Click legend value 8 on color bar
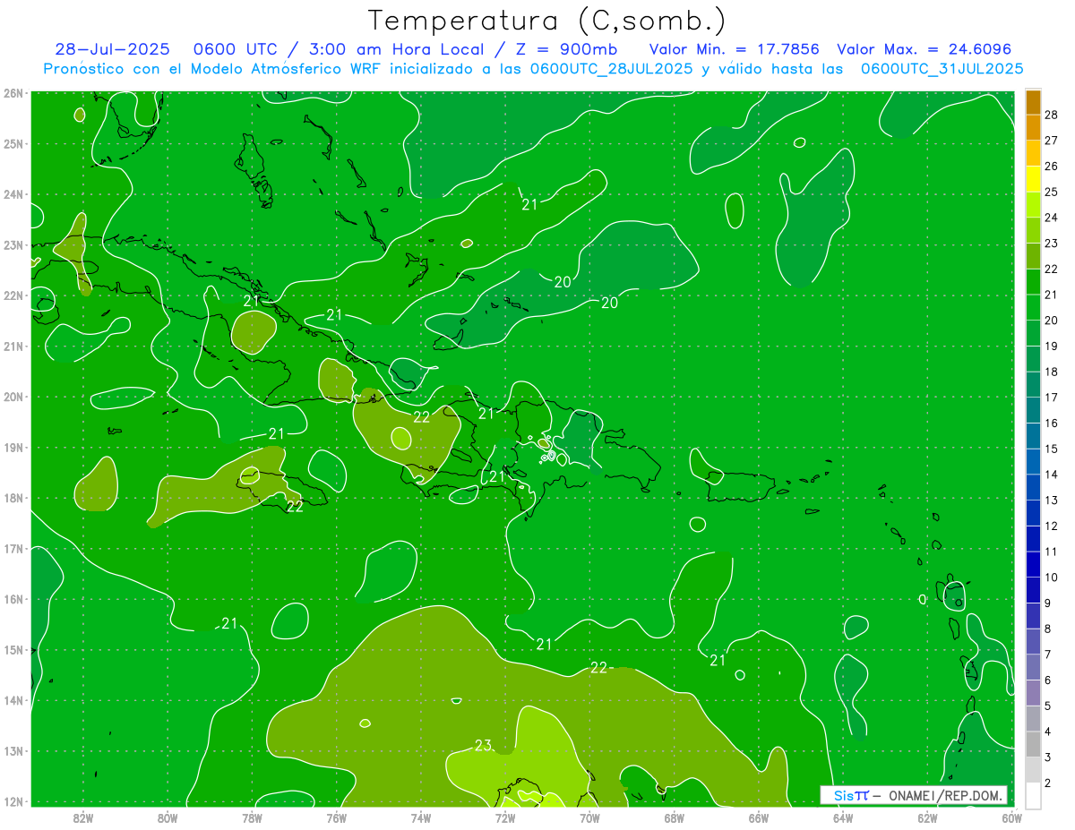Image resolution: width=1075 pixels, height=830 pixels. (x=1048, y=629)
